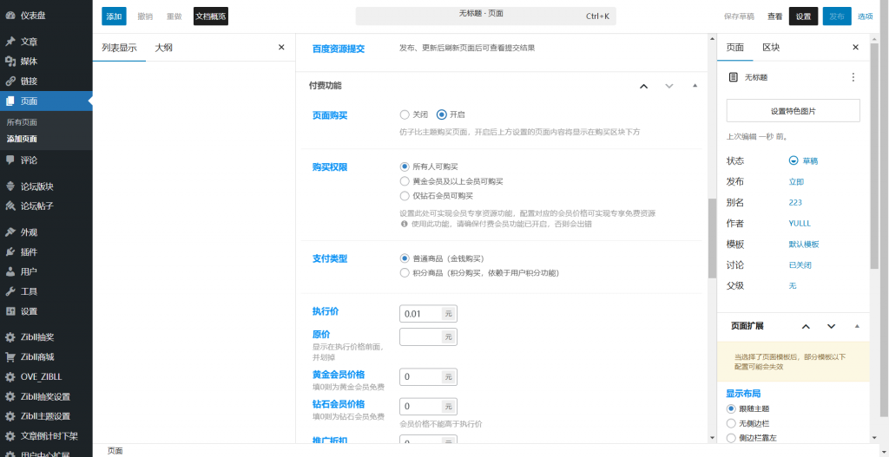Click the 插件 plugin icon
This screenshot has width=889, height=457.
pyautogui.click(x=10, y=252)
